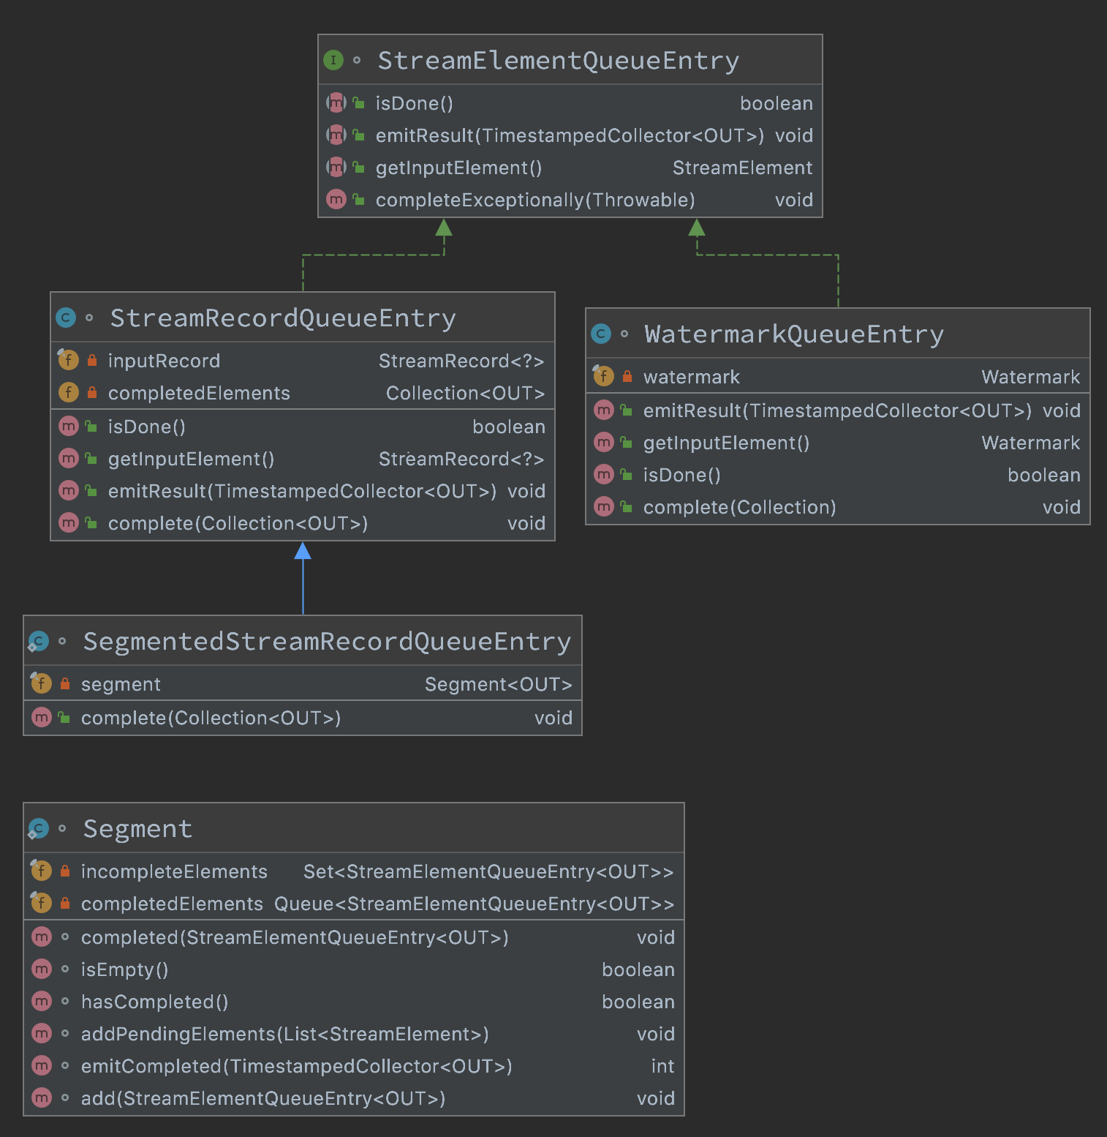Click complete(Collection<OUT>) in SegmentedStreamRecordQueueEntry
This screenshot has width=1107, height=1137.
(x=303, y=718)
